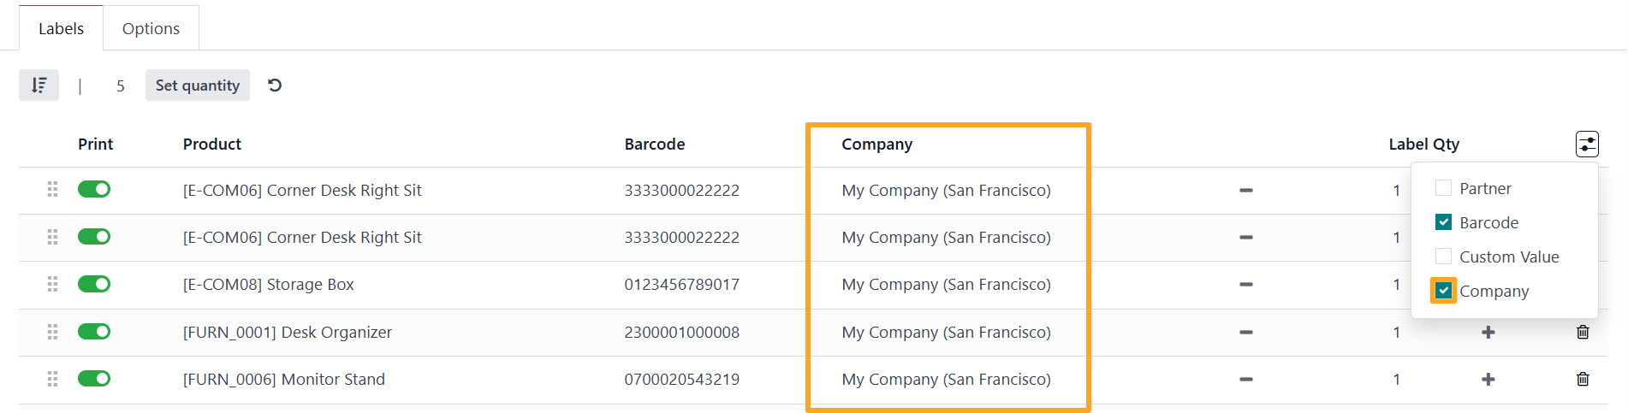1628x413 pixels.
Task: Switch to the Options tab
Action: [151, 28]
